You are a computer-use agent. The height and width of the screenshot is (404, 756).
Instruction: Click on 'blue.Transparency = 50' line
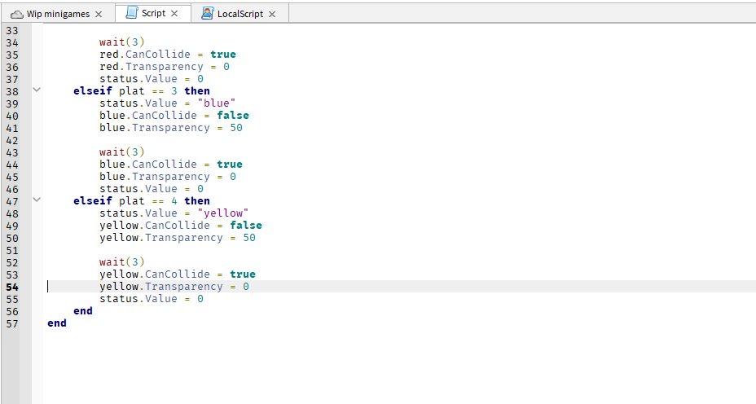click(x=171, y=128)
